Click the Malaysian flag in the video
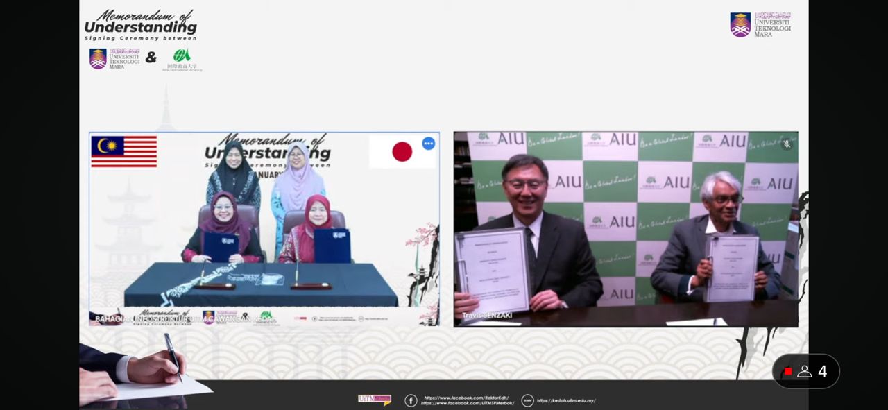 (x=124, y=151)
